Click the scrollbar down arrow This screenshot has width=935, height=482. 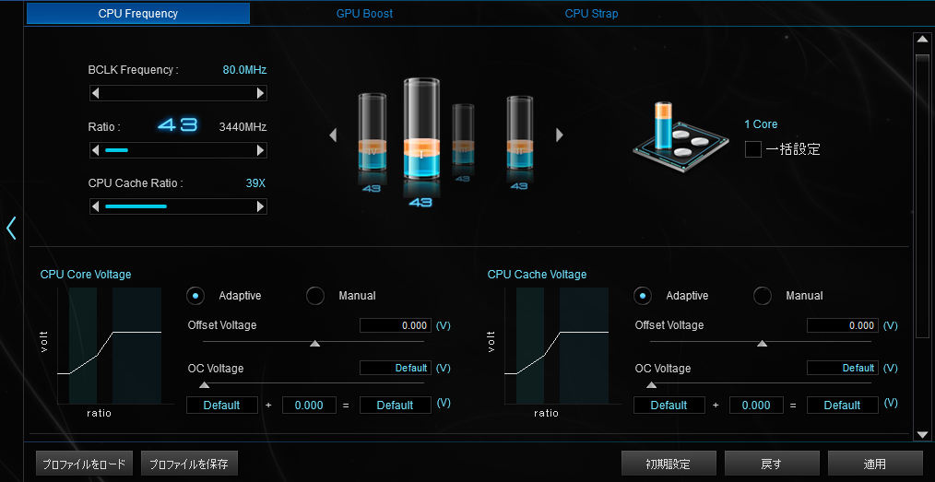(x=922, y=434)
